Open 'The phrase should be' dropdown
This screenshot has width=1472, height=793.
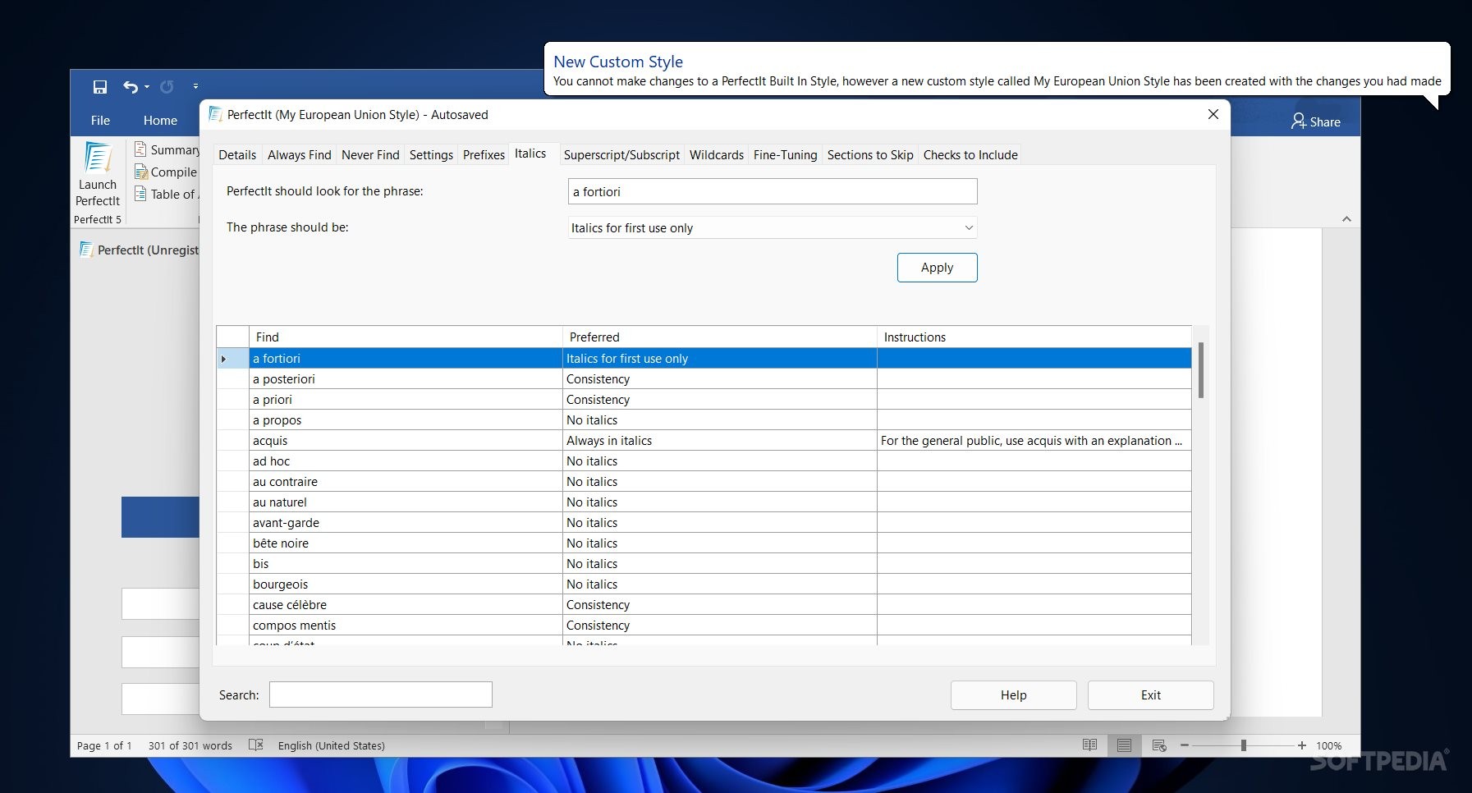point(773,227)
